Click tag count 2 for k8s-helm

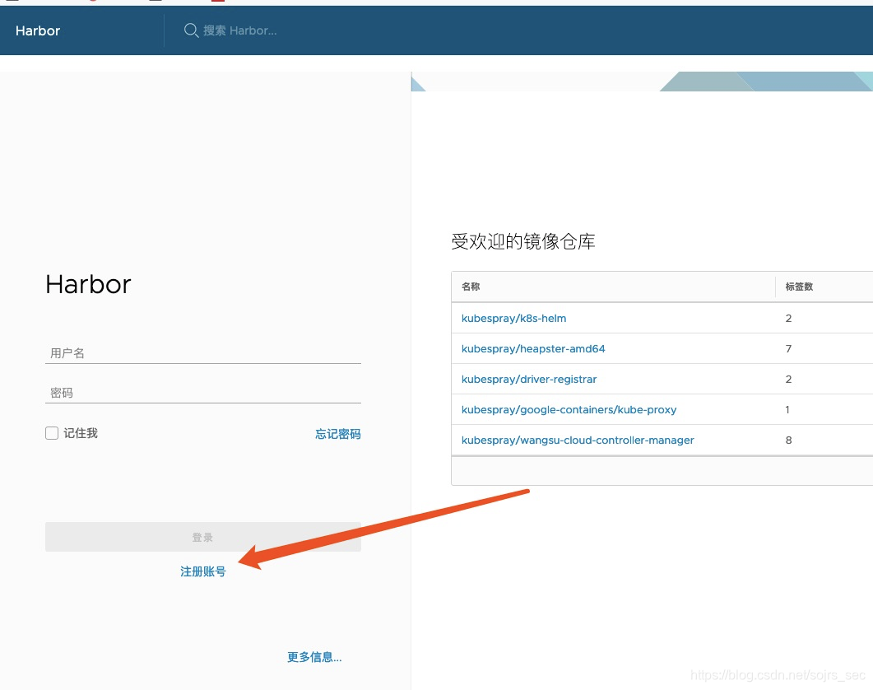(788, 319)
